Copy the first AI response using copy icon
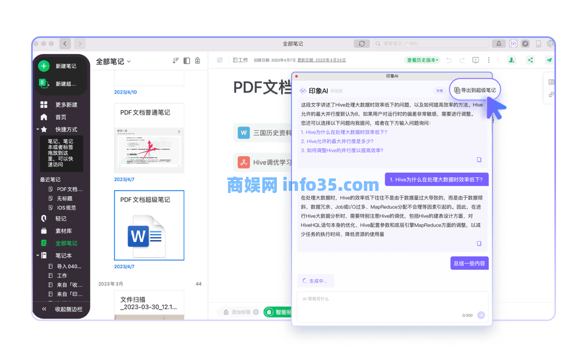Image resolution: width=584 pixels, height=359 pixels. (479, 159)
